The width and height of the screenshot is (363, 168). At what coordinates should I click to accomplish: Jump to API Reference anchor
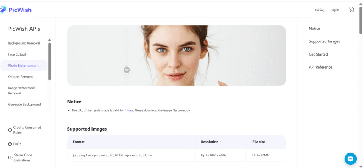tap(320, 67)
